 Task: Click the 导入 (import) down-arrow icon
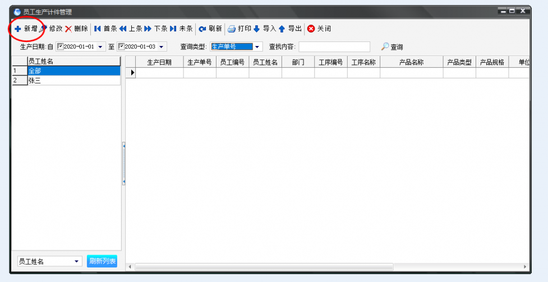tap(256, 29)
